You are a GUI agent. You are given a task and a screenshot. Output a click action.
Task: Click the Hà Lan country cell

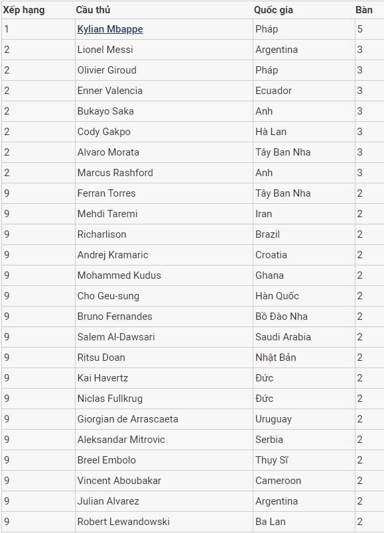point(304,132)
